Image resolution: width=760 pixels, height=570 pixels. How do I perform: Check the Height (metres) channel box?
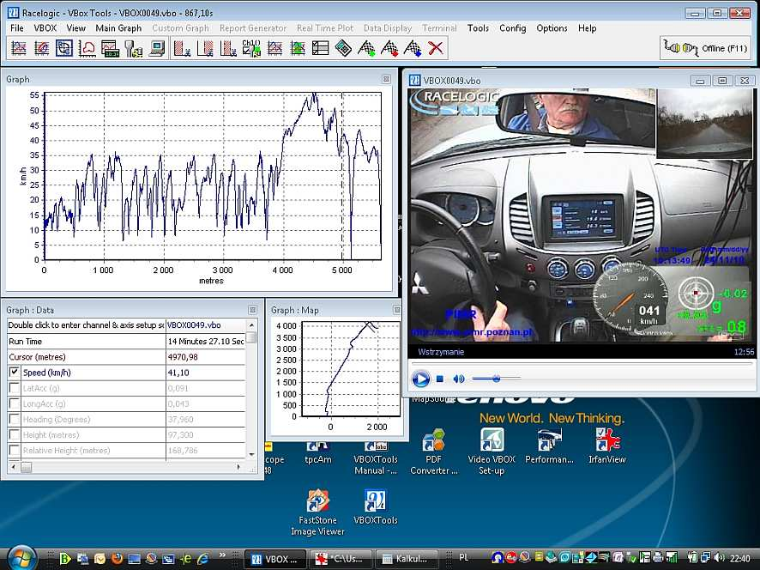(x=15, y=434)
